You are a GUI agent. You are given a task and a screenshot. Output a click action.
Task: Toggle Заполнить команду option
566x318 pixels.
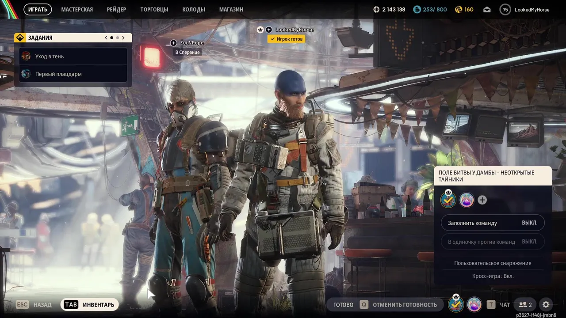pyautogui.click(x=493, y=223)
